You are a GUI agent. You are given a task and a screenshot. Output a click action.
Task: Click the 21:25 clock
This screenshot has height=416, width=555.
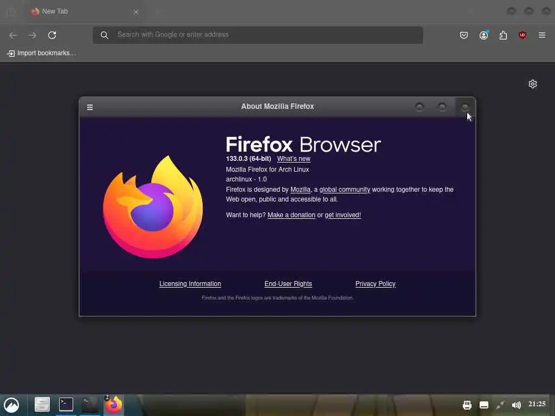click(x=537, y=404)
